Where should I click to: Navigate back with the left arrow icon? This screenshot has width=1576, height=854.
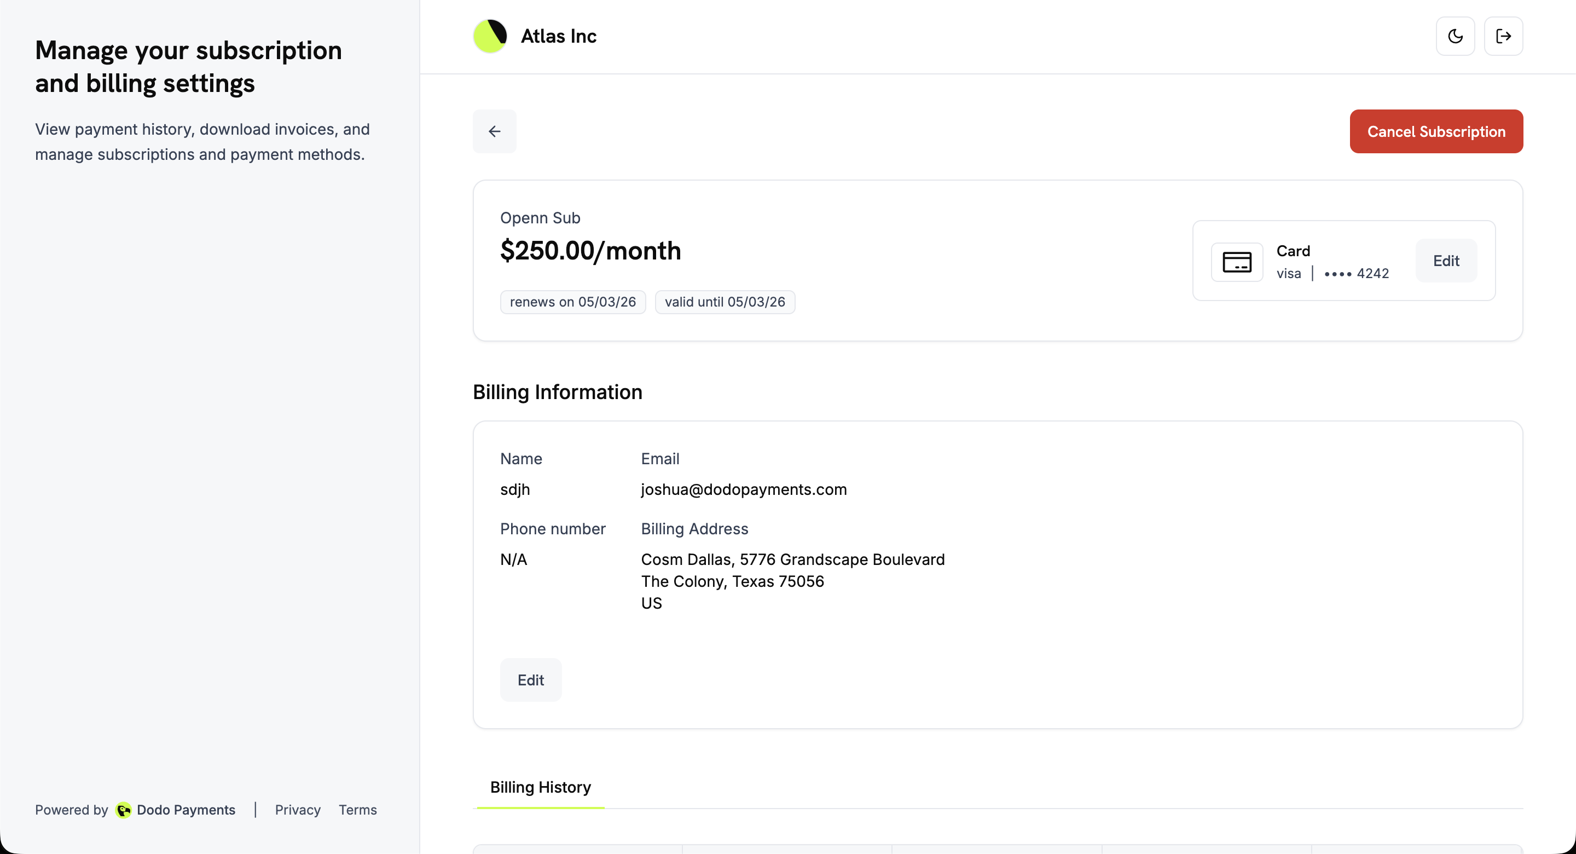494,131
